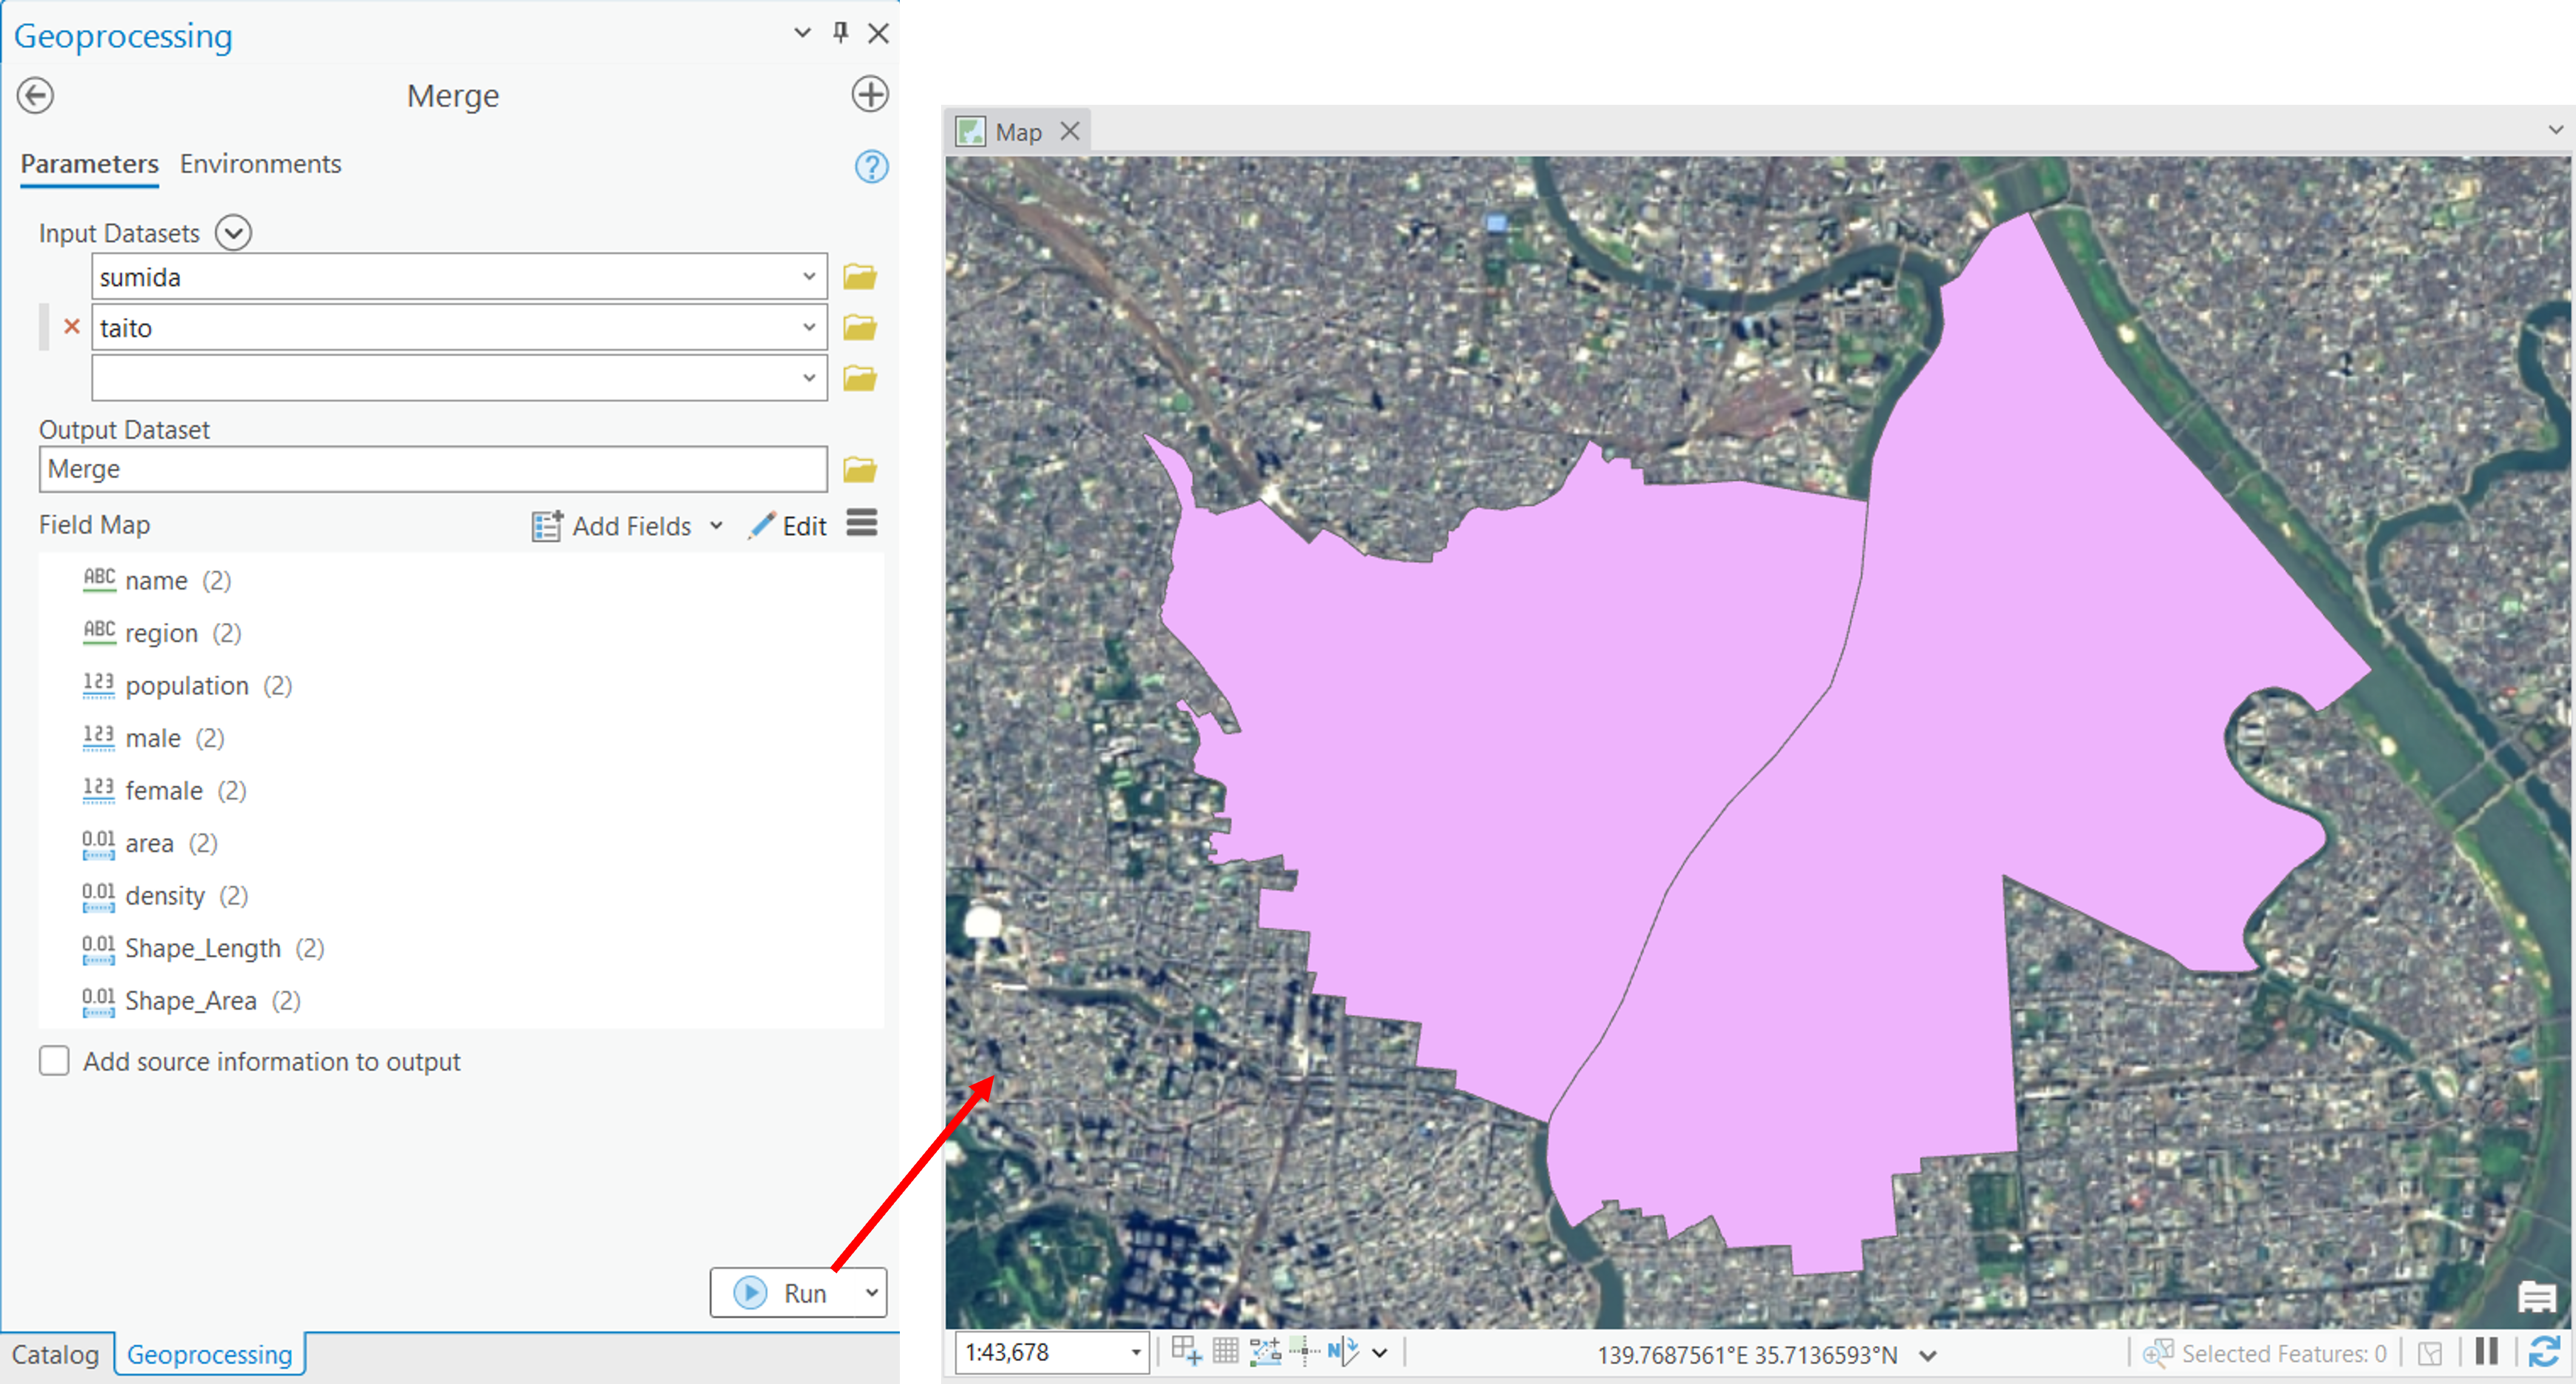Open the coordinate display format dropdown
Screen dimensions: 2576x1384
1928,1356
